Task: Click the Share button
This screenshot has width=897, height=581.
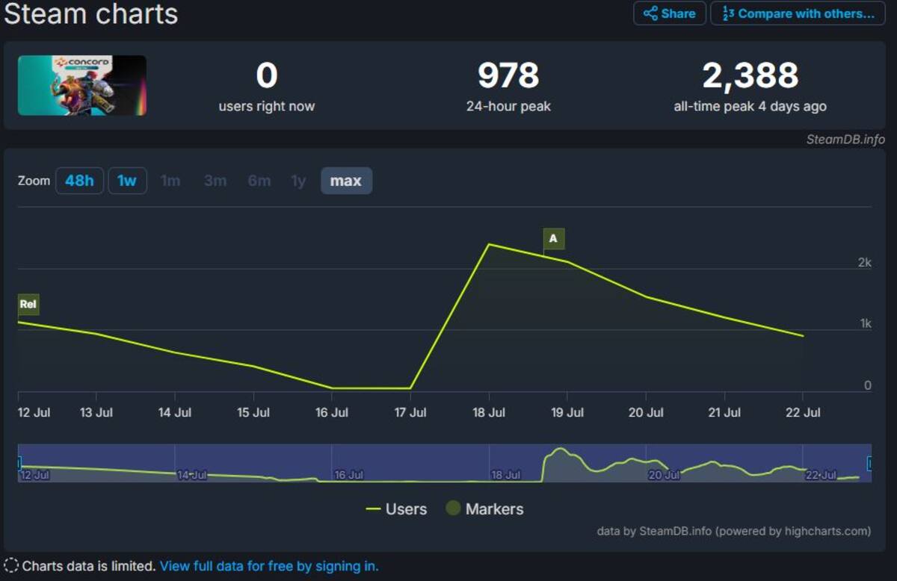Action: [x=670, y=13]
